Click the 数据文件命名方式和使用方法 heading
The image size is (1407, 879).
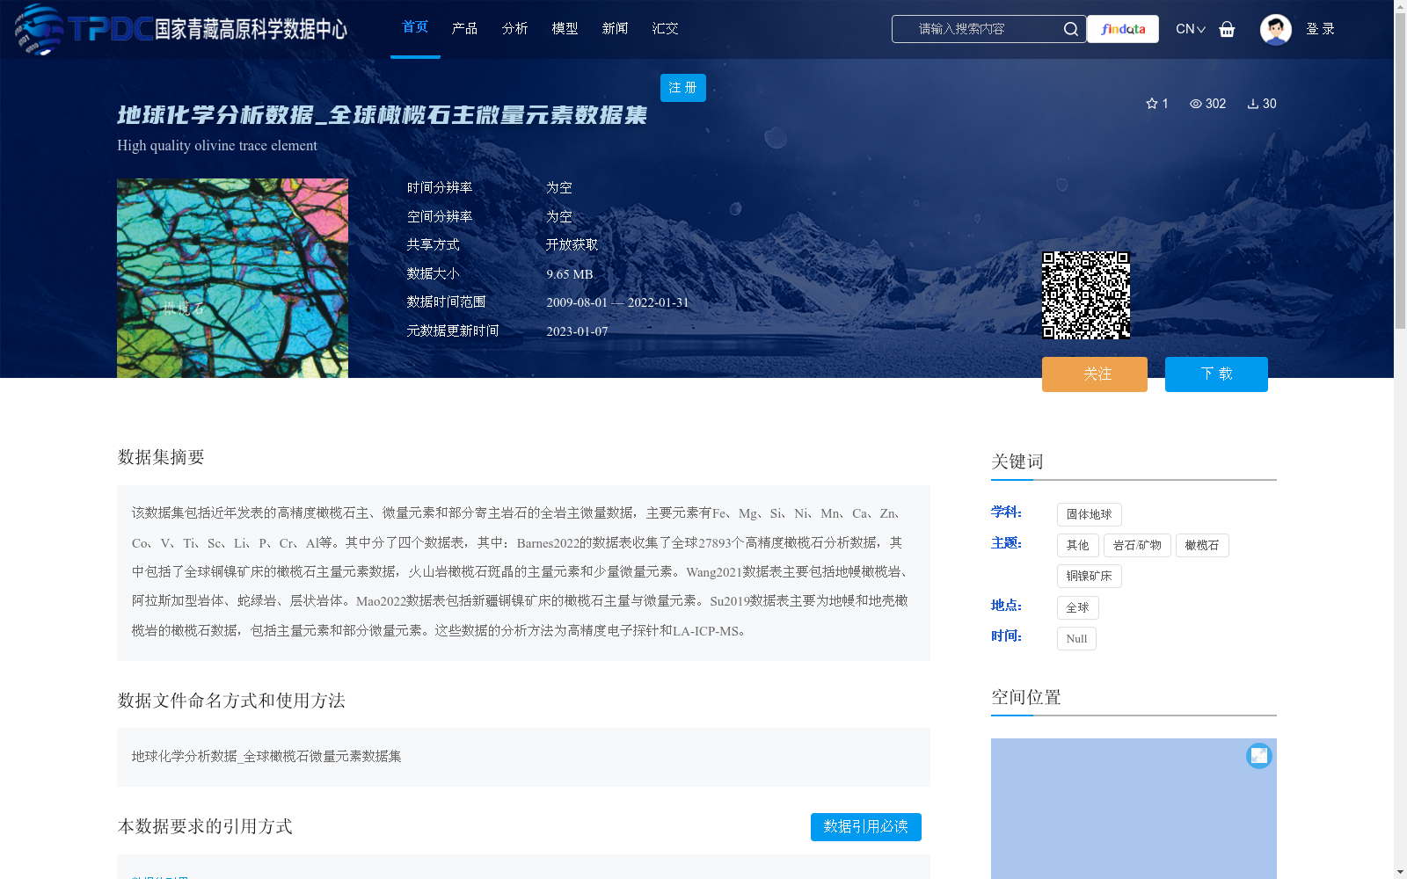pyautogui.click(x=231, y=701)
